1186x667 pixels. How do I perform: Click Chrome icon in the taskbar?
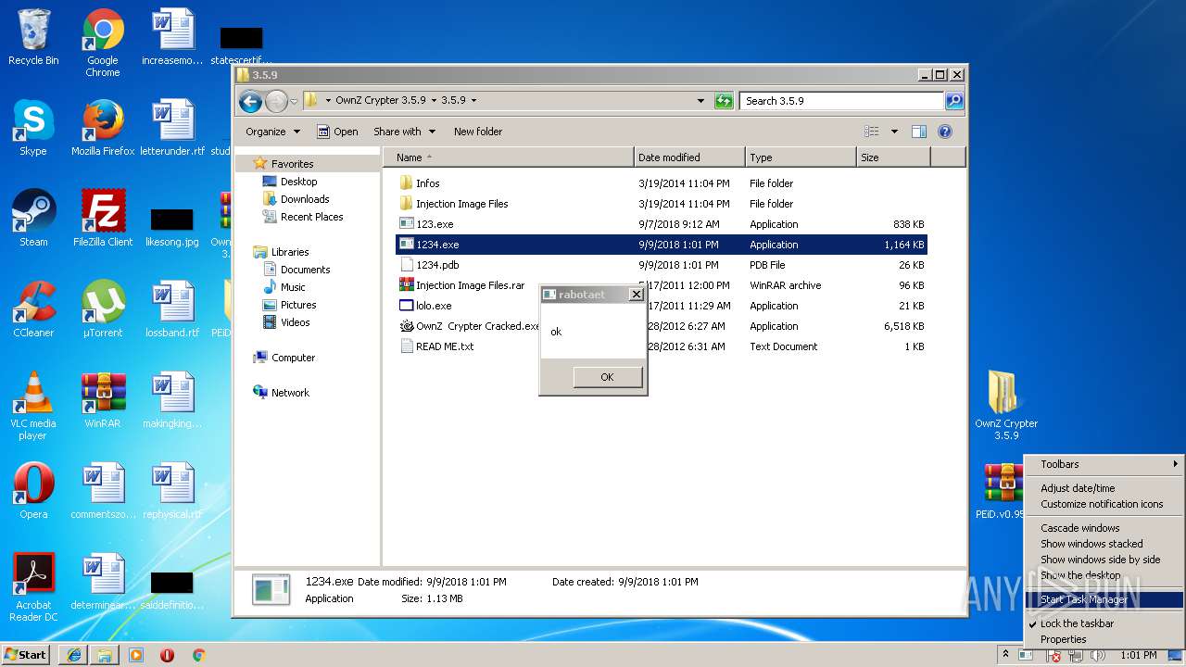pos(198,655)
